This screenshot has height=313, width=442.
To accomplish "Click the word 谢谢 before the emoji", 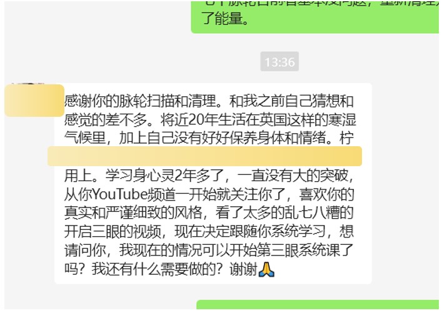I will tap(244, 270).
